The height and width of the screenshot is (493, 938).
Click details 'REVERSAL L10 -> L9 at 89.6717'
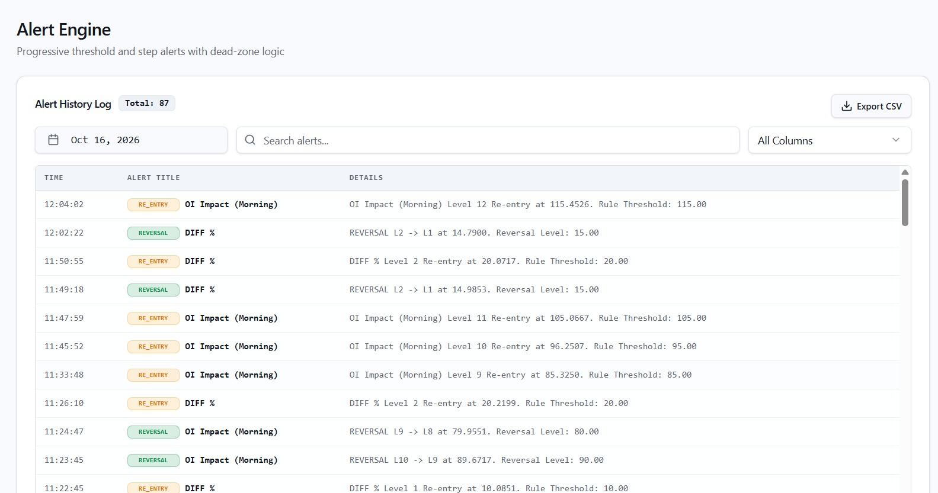click(422, 460)
